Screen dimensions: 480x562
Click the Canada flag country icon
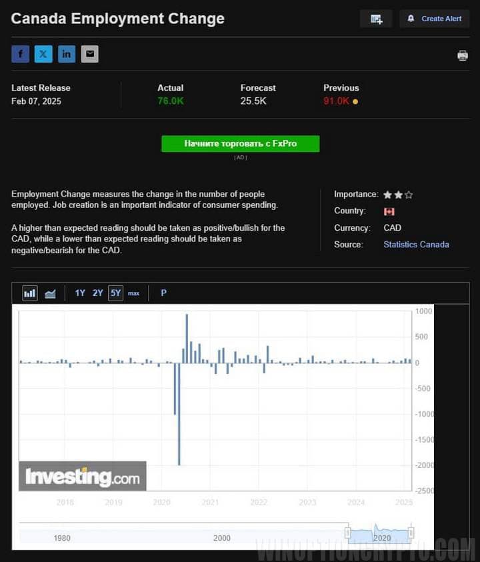(x=389, y=211)
